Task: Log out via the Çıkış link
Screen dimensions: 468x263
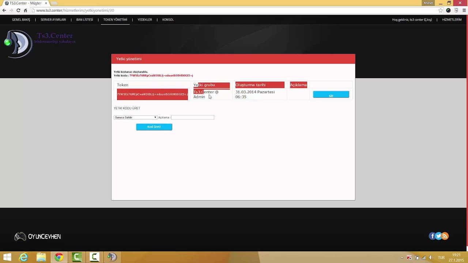Action: (428, 20)
